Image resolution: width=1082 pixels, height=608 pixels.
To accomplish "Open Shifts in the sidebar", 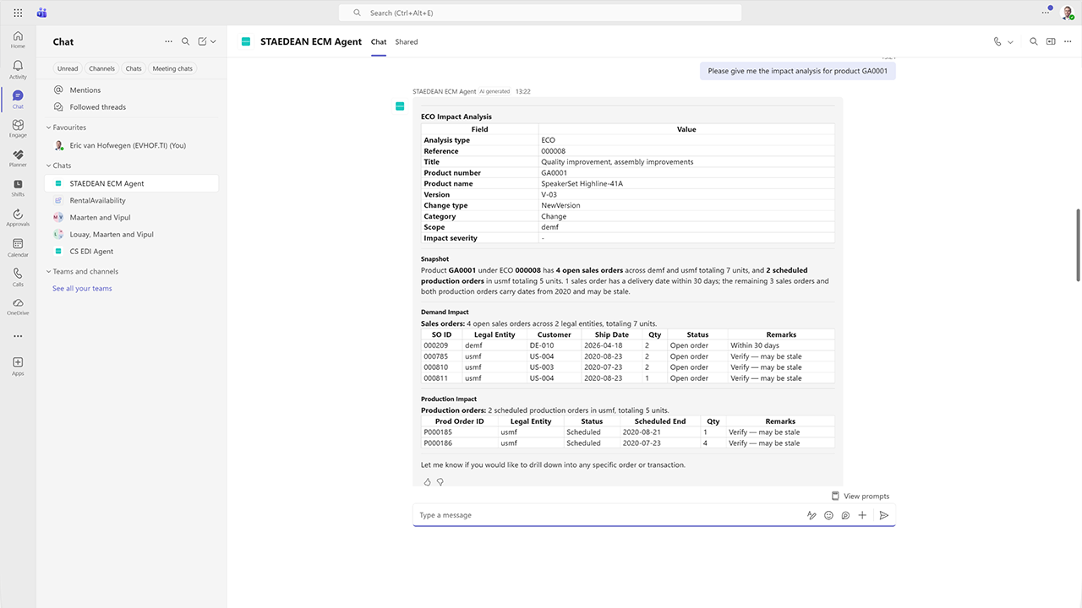I will (x=18, y=187).
